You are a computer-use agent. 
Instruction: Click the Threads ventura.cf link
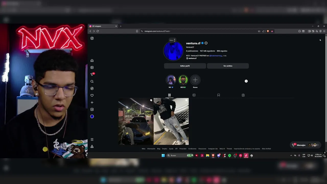pyautogui.click(x=191, y=58)
